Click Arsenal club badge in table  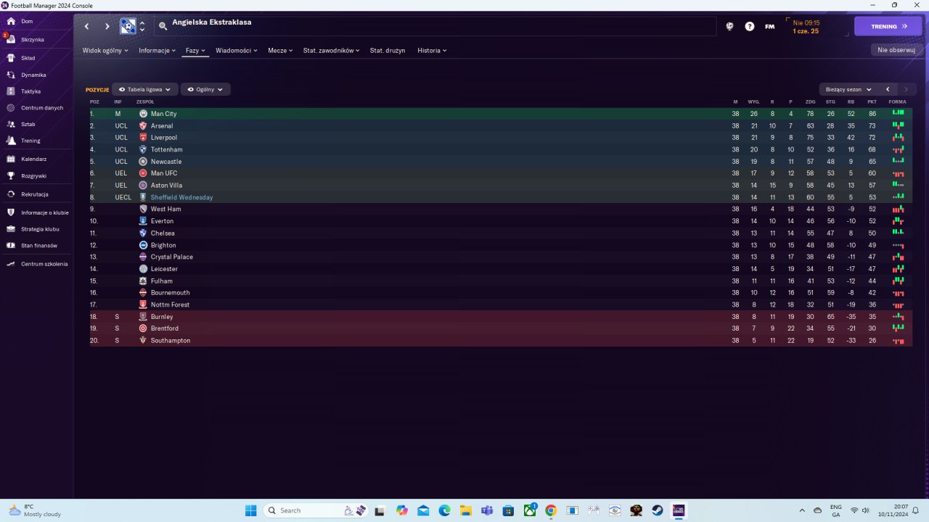143,125
